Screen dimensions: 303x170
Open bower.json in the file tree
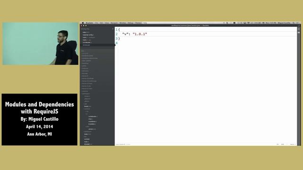(88, 106)
